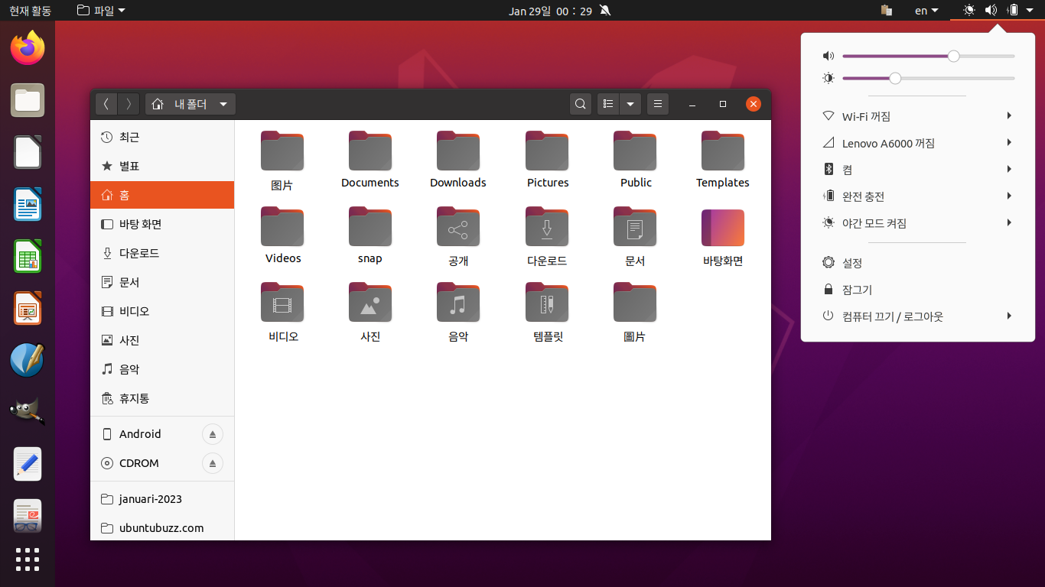Switch to list view icon

point(607,104)
